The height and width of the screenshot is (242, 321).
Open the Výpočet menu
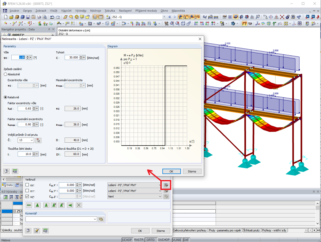[x=66, y=11]
